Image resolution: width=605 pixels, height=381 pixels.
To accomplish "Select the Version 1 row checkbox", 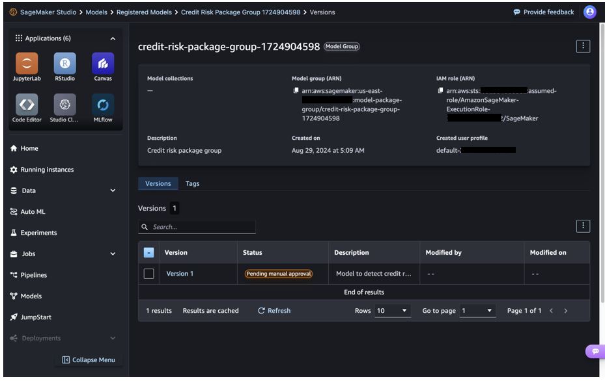I will point(148,274).
